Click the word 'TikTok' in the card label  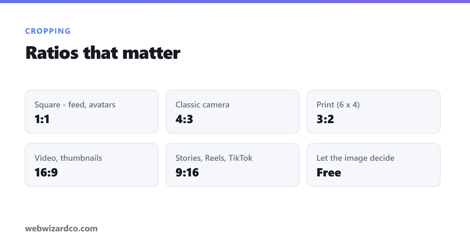pyautogui.click(x=240, y=158)
